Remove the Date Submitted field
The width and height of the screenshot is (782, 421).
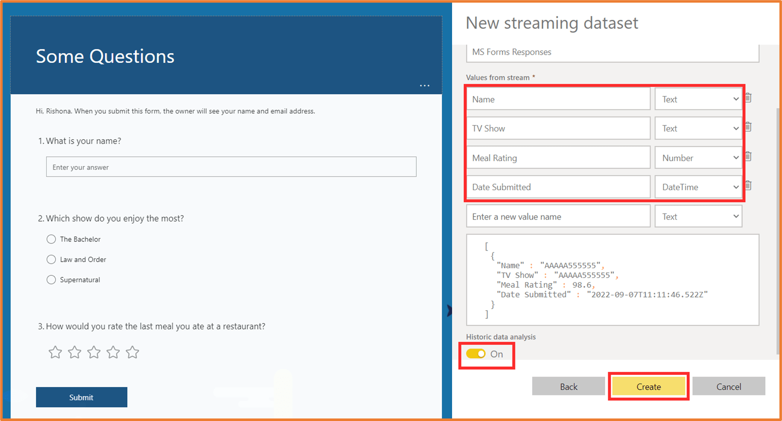[748, 186]
